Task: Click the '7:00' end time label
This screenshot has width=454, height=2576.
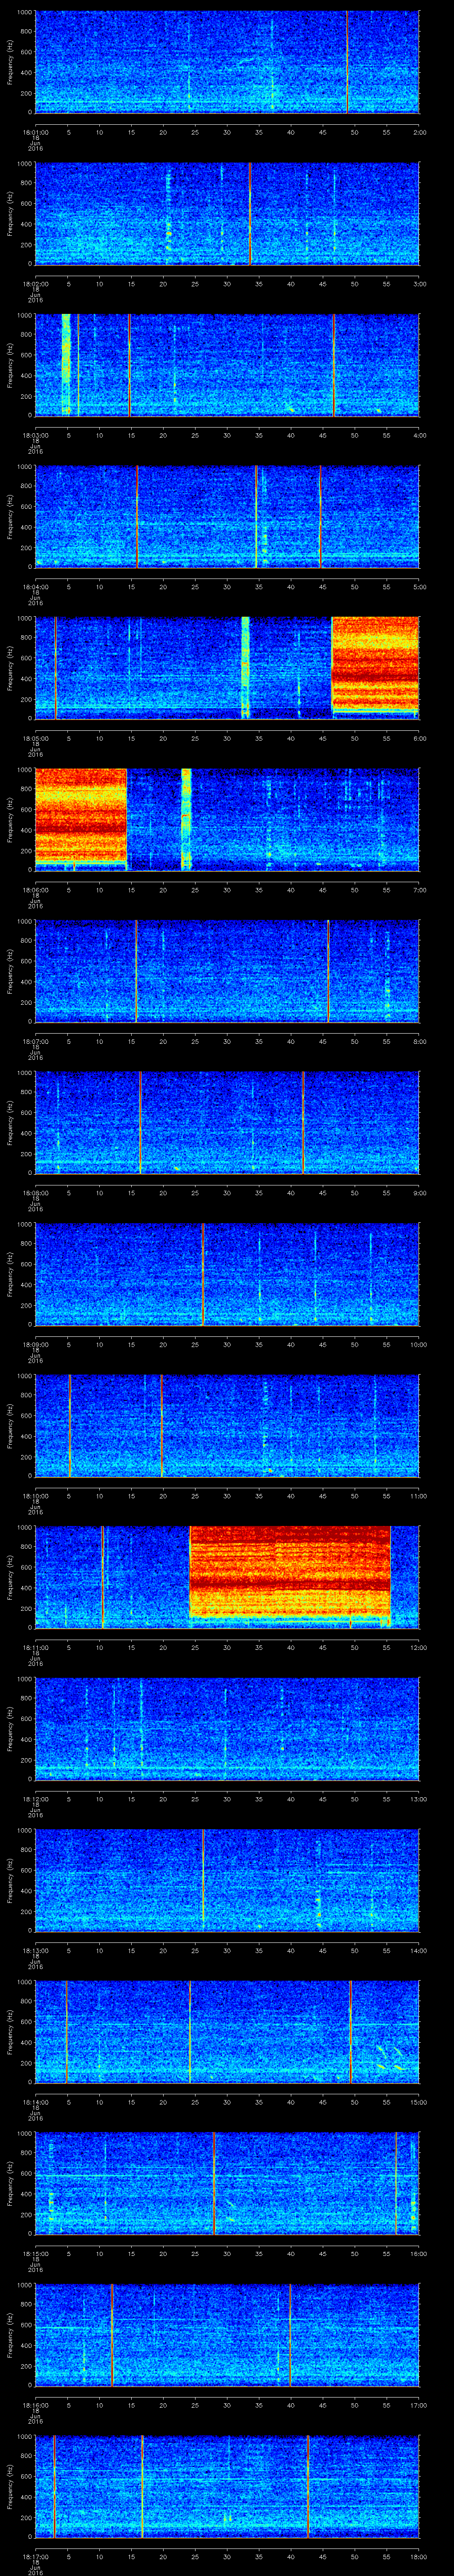Action: (419, 890)
